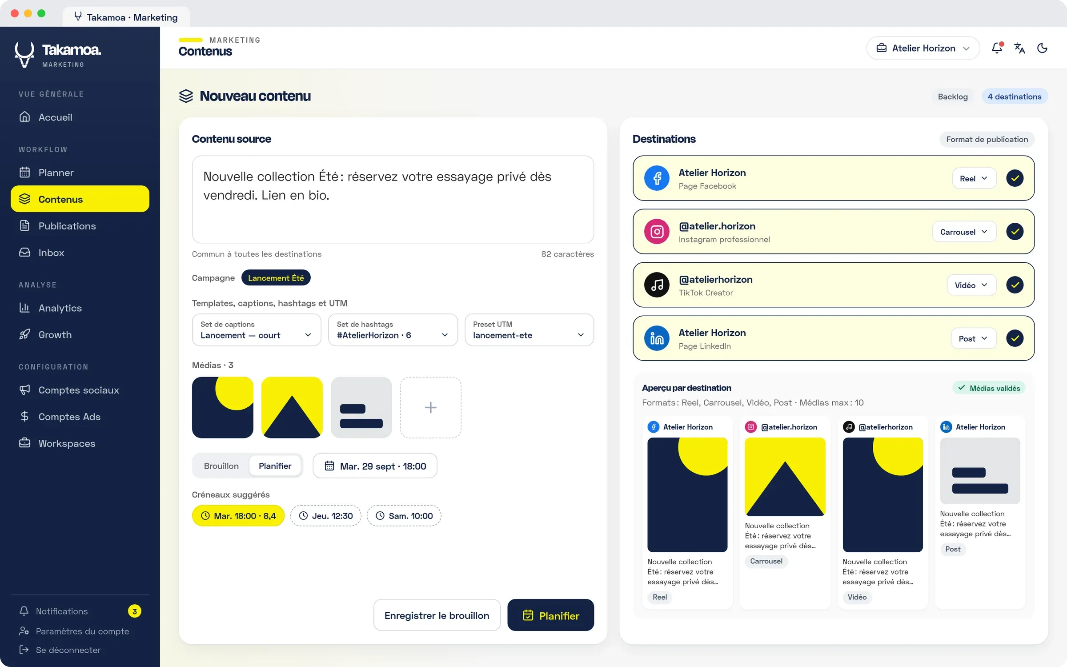1067x667 pixels.
Task: Select the yellow triangle media thumbnail
Action: [x=292, y=407]
